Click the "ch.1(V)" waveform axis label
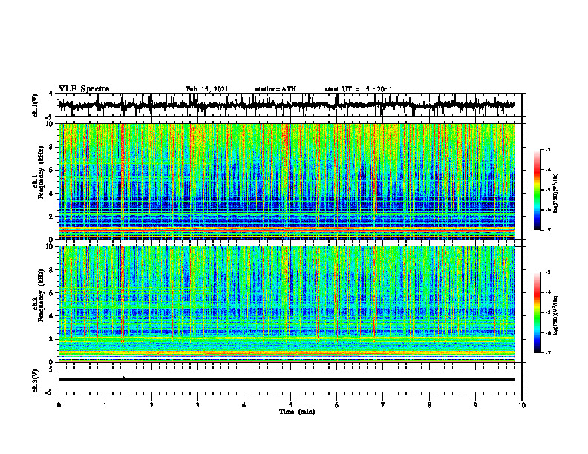 (x=36, y=105)
